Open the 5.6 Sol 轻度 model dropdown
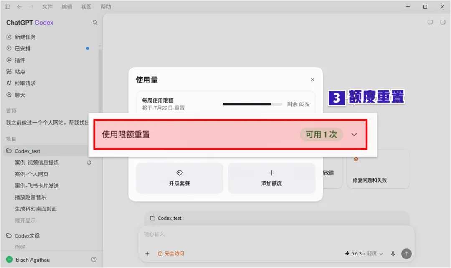Viewport: 451px width, 268px height. pyautogui.click(x=364, y=254)
